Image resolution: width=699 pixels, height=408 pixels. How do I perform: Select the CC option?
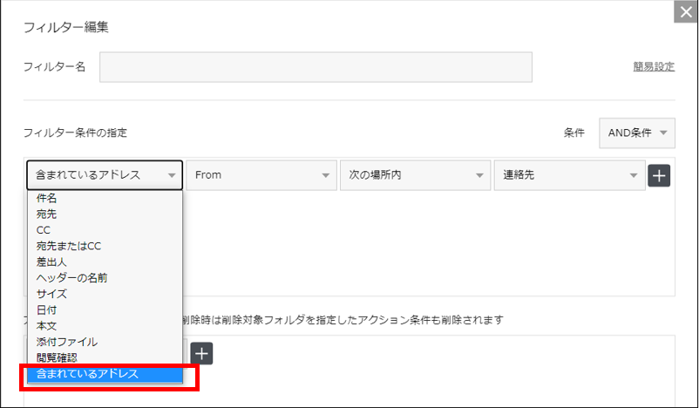44,230
